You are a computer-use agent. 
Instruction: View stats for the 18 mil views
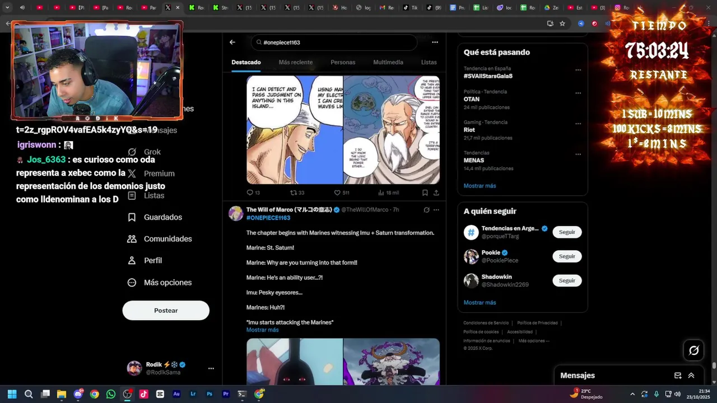[x=388, y=193]
